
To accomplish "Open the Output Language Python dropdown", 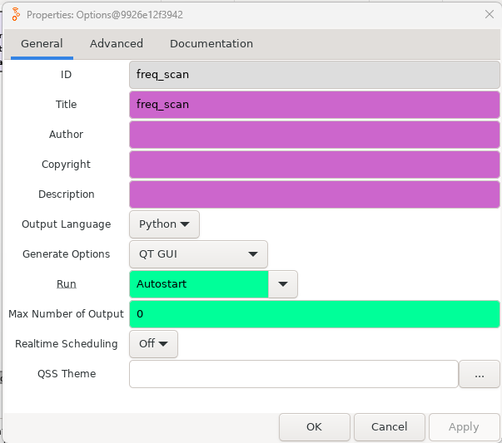I will tap(164, 224).
